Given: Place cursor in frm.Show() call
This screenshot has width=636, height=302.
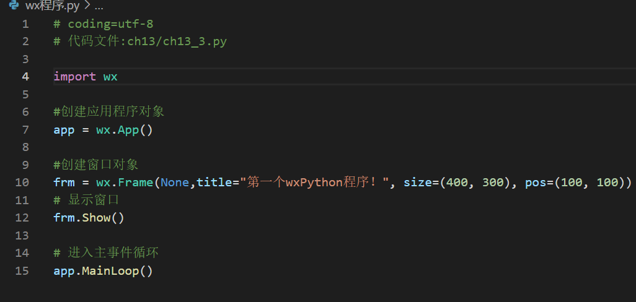Looking at the screenshot, I should (89, 218).
